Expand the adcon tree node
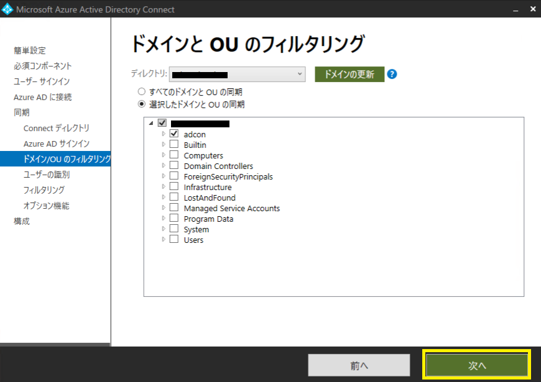Image resolution: width=541 pixels, height=382 pixels. (x=164, y=134)
